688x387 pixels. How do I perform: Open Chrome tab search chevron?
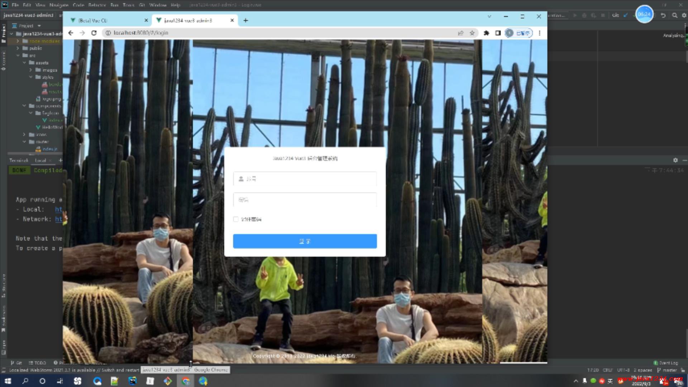click(x=489, y=16)
